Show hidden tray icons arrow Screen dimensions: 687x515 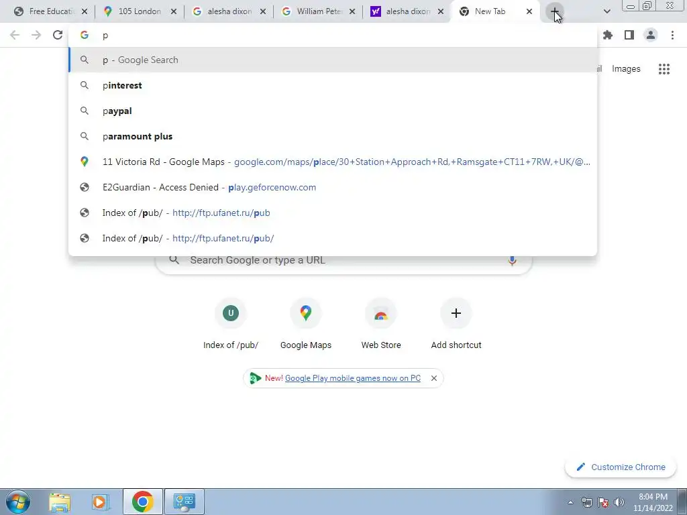[x=570, y=502]
